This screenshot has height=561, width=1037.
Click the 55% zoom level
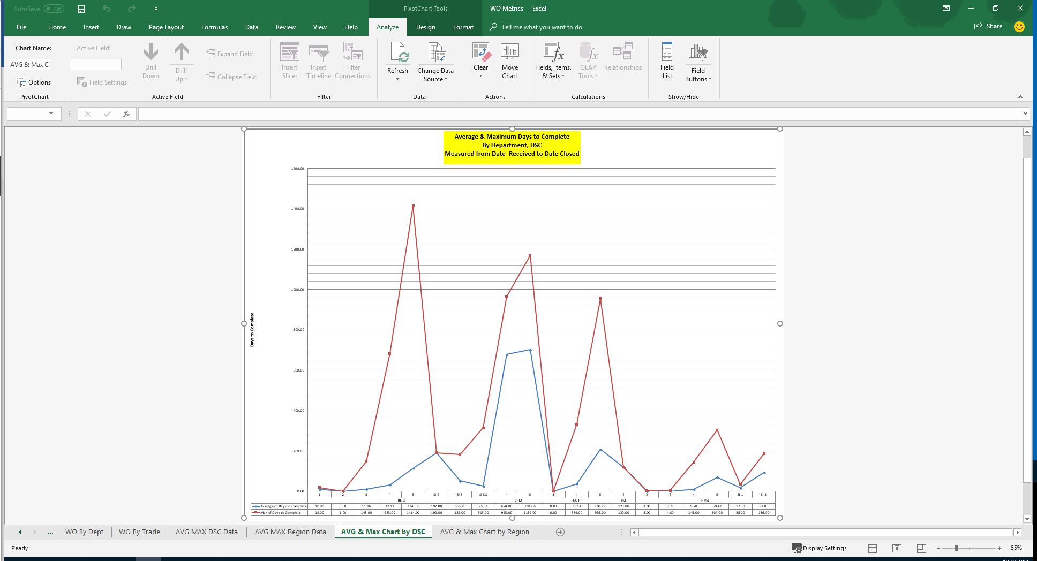point(1016,548)
